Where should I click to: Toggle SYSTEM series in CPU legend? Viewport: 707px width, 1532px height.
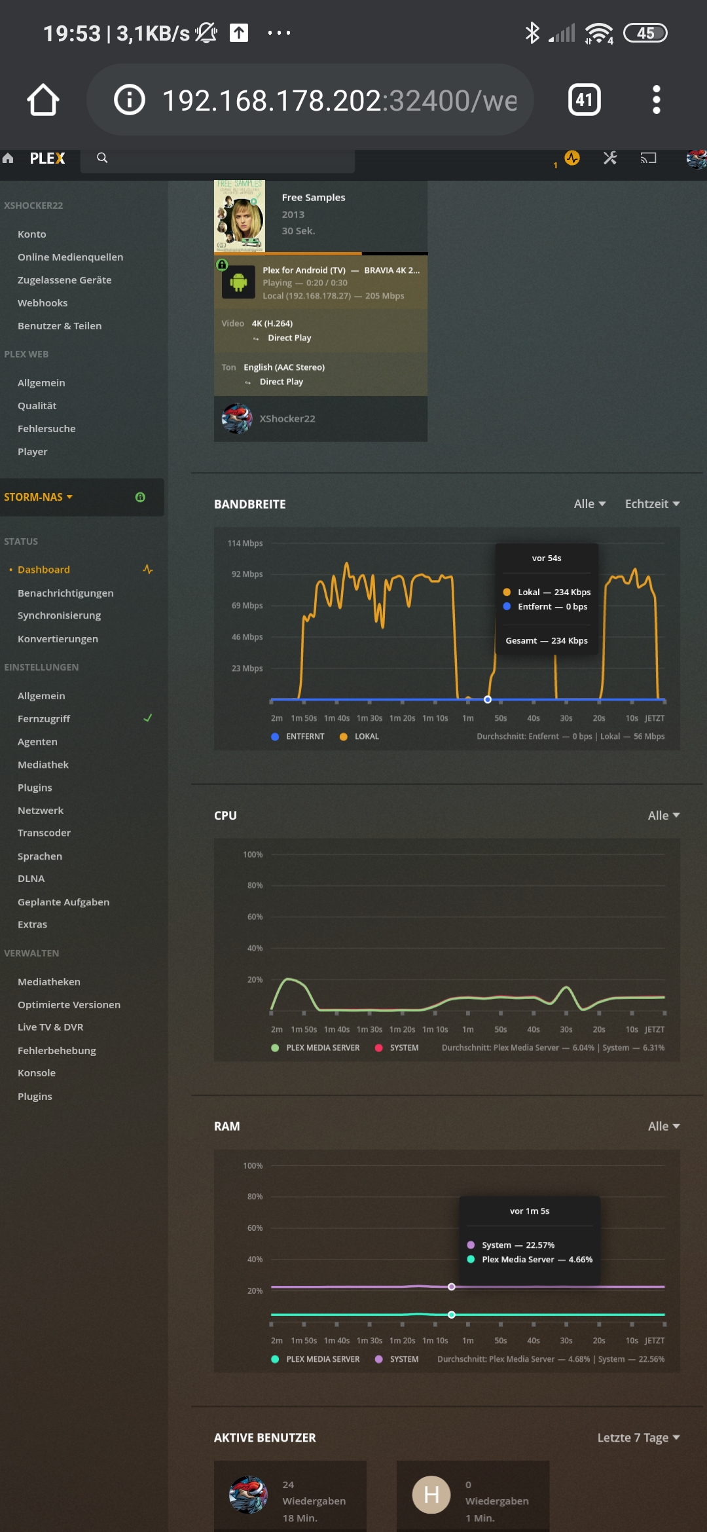point(397,1048)
